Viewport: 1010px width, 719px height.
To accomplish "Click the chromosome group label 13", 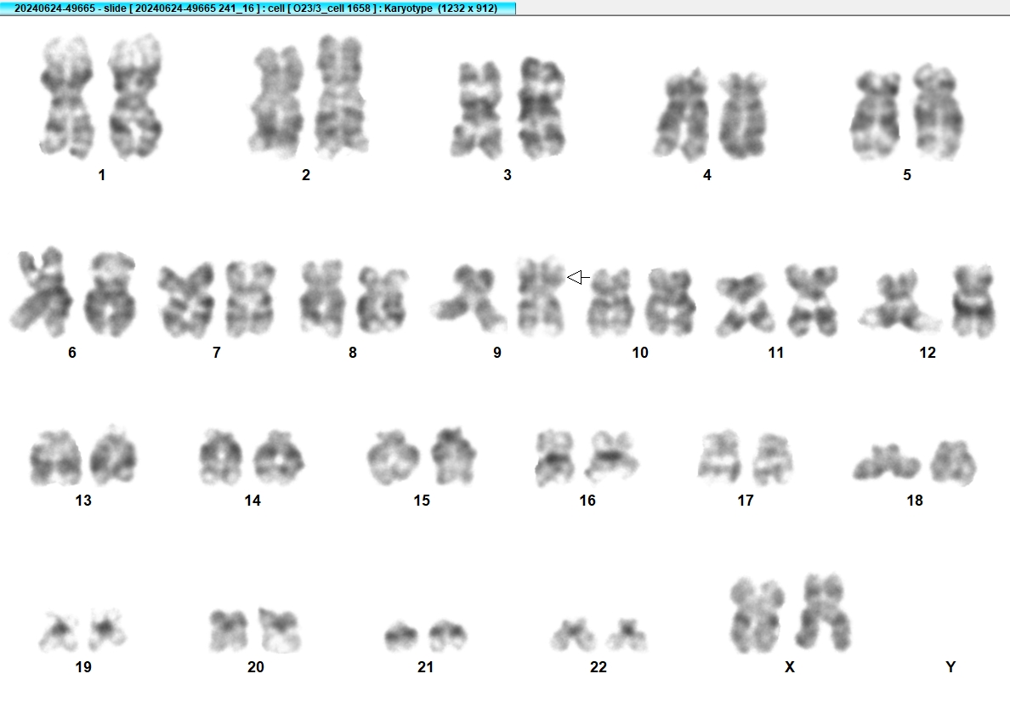I will 83,501.
